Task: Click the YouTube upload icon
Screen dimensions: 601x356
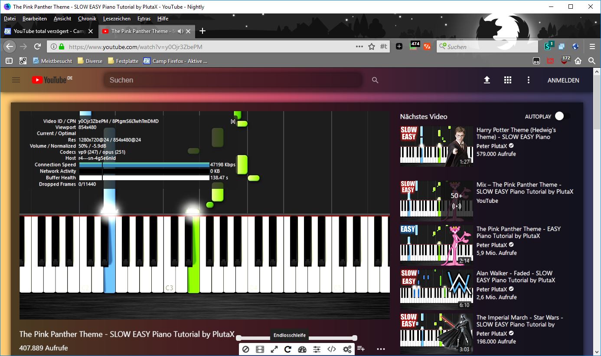Action: (x=487, y=80)
